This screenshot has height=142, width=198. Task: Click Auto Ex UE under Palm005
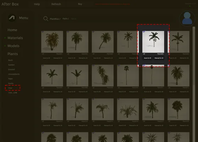pyautogui.click(x=148, y=58)
